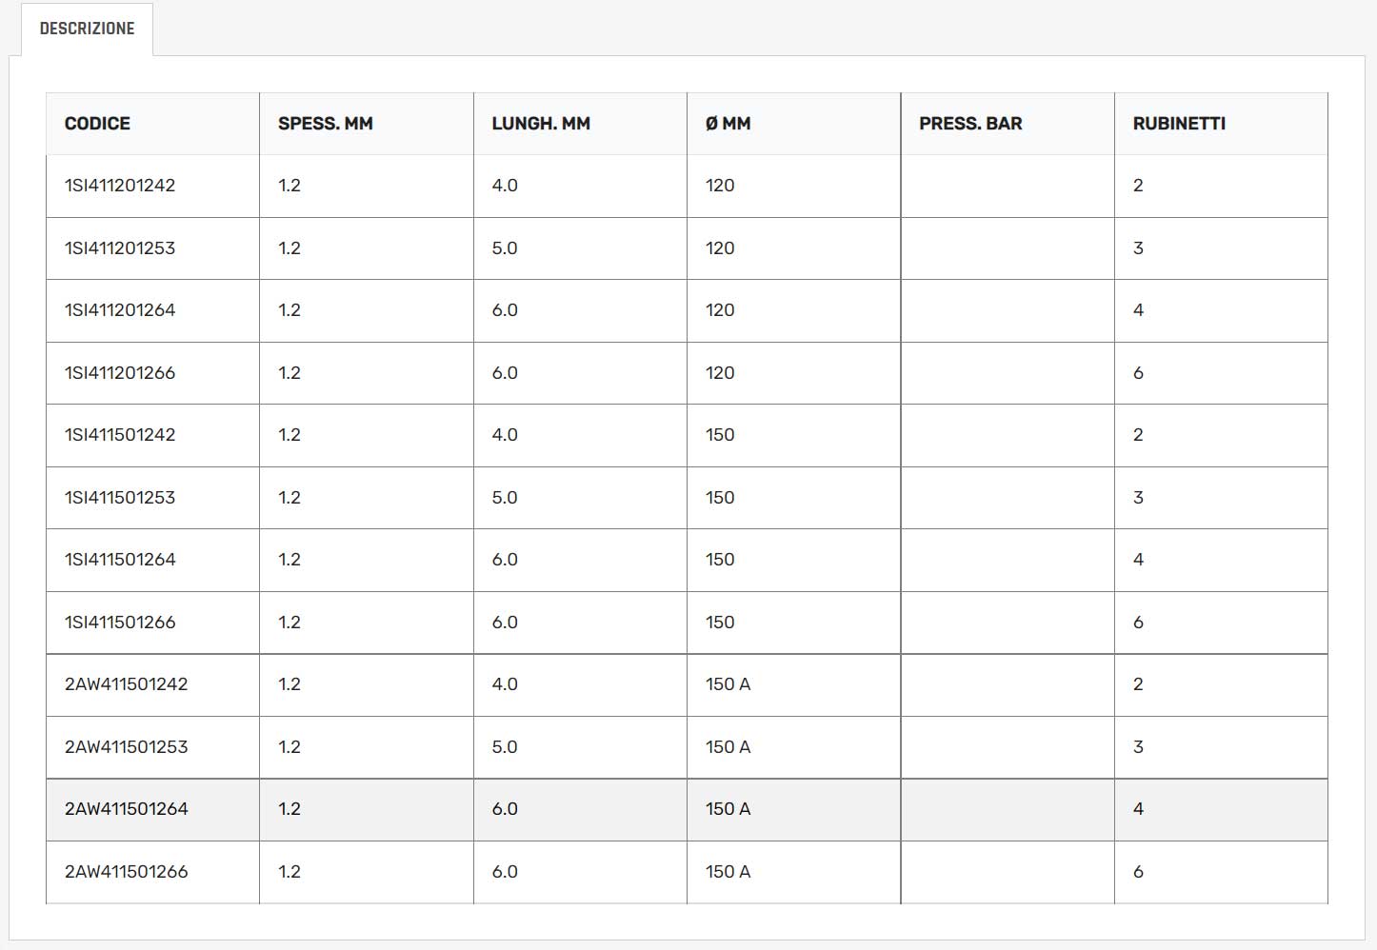This screenshot has width=1377, height=950.
Task: Select code 2AW411501253
Action: (x=126, y=747)
